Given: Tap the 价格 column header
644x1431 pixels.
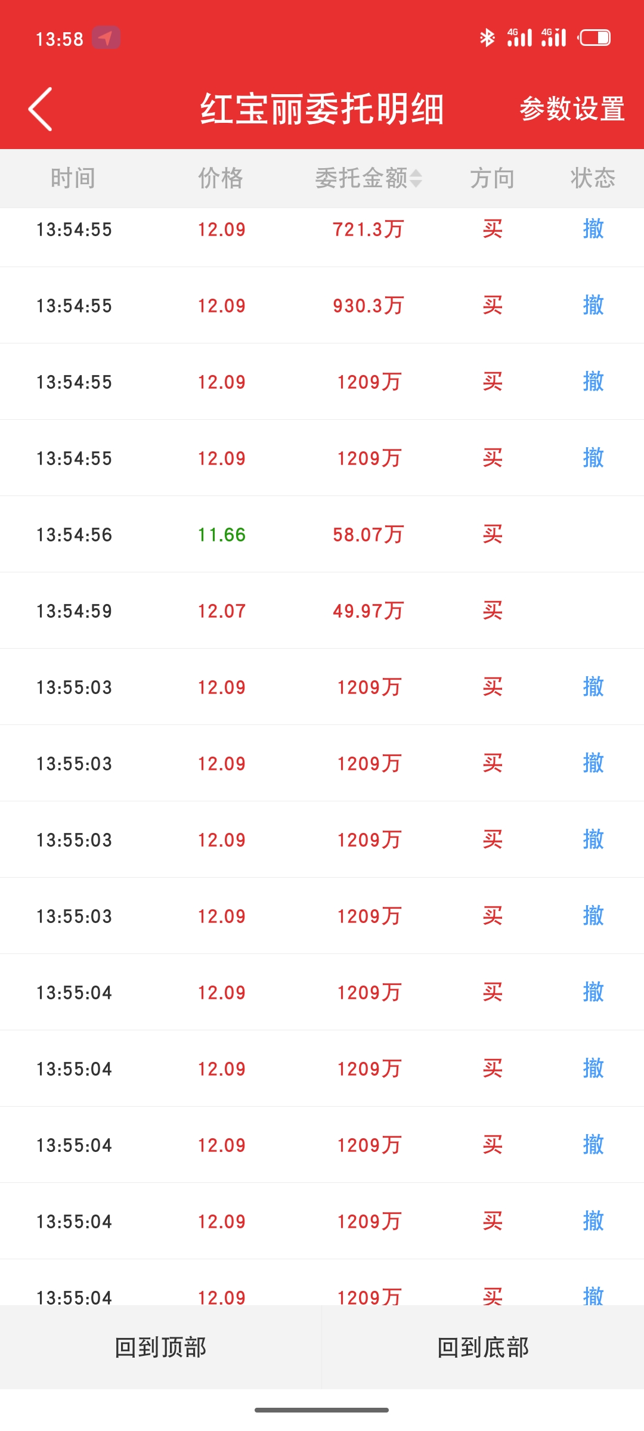Looking at the screenshot, I should pos(221,178).
